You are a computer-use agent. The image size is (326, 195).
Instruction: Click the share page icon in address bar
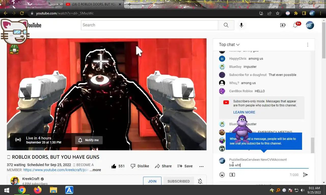(x=269, y=13)
